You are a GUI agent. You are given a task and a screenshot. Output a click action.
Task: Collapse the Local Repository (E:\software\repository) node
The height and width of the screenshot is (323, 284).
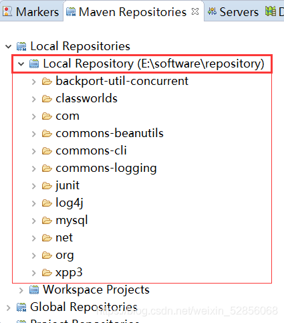tap(21, 64)
